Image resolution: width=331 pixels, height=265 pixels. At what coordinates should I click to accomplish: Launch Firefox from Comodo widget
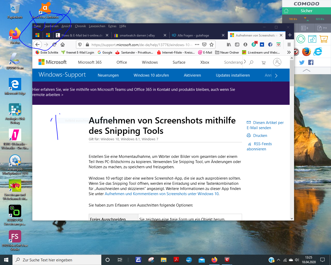[x=306, y=52]
